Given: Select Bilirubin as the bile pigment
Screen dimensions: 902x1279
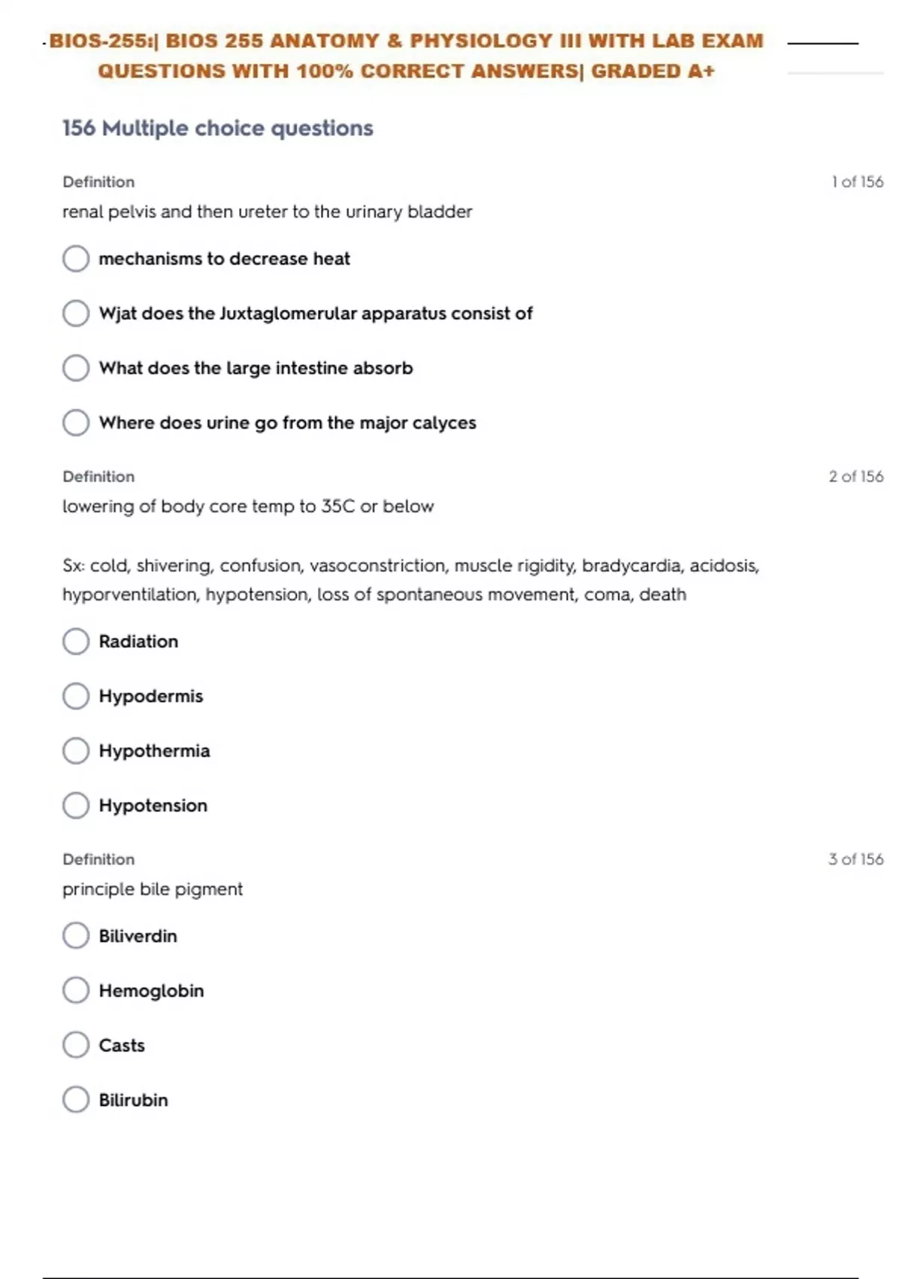Looking at the screenshot, I should click(76, 1100).
